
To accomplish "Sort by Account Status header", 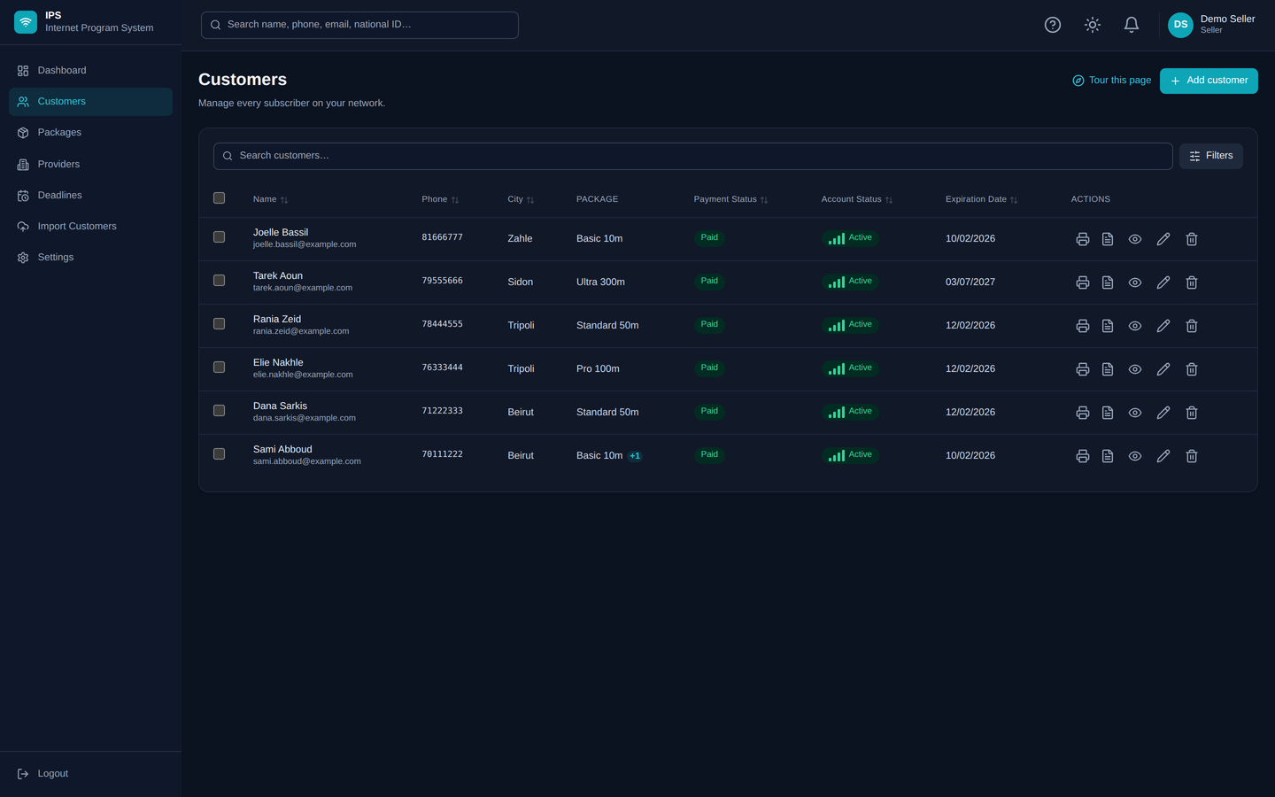I will click(x=857, y=199).
